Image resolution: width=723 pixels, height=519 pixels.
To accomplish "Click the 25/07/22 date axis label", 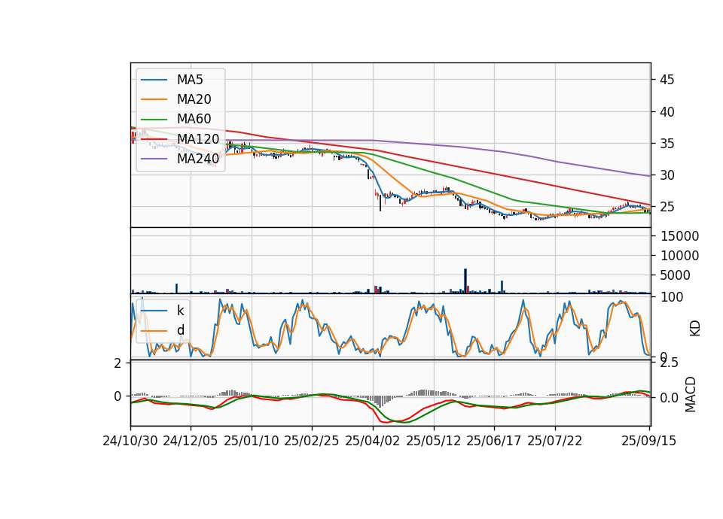I will click(x=555, y=441).
